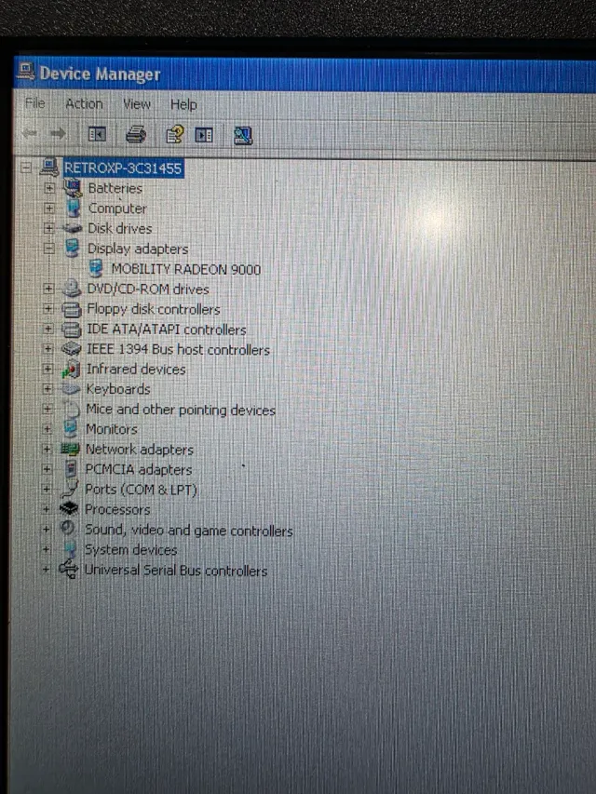
Task: Open the File menu
Action: (35, 103)
